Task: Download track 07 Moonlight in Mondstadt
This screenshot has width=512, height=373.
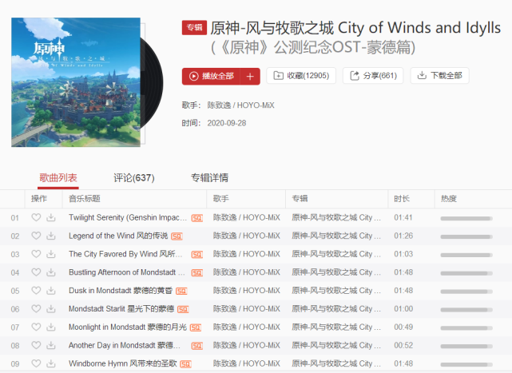Action: coord(51,327)
